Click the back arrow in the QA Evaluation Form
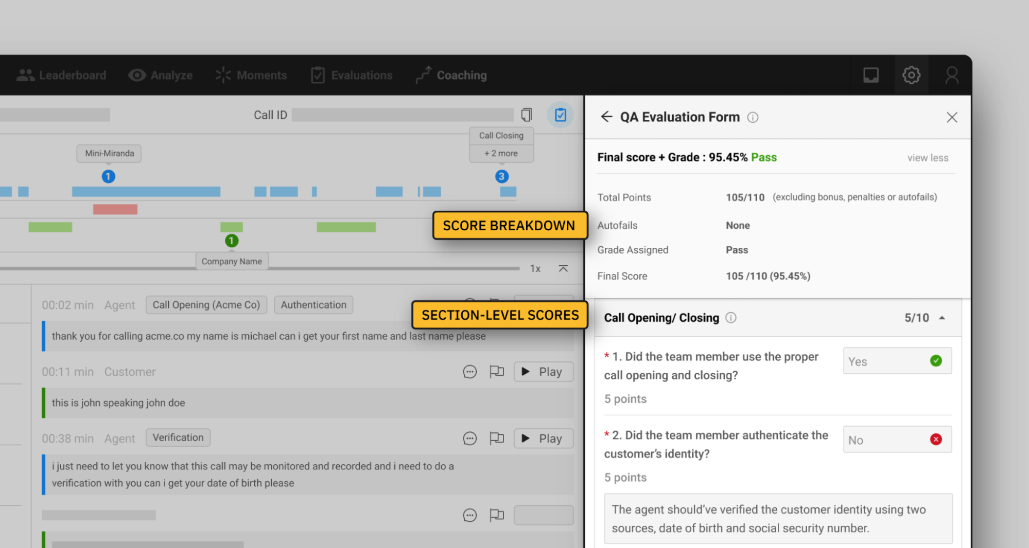Viewport: 1029px width, 548px height. click(606, 117)
